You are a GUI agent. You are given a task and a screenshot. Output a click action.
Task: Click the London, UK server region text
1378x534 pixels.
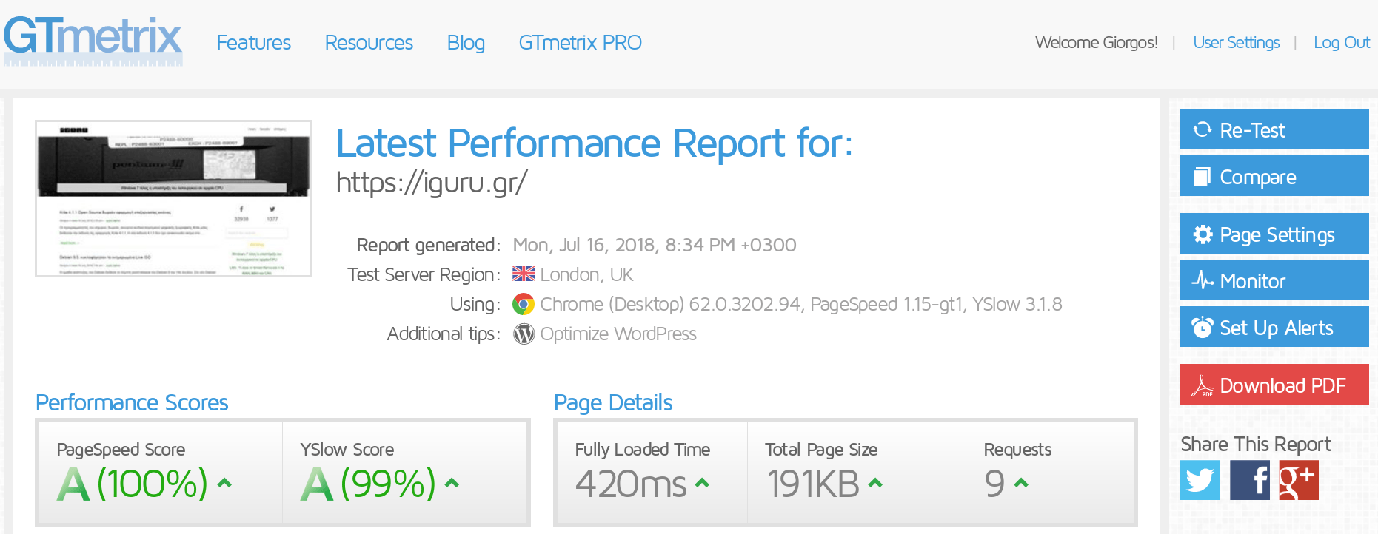click(x=586, y=274)
